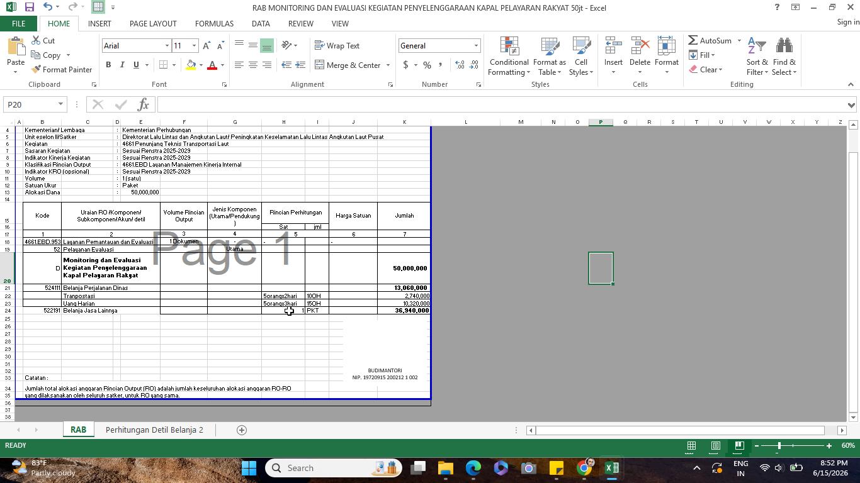Switch to the PAGE LAYOUT tab
The height and width of the screenshot is (483, 860).
pos(153,23)
